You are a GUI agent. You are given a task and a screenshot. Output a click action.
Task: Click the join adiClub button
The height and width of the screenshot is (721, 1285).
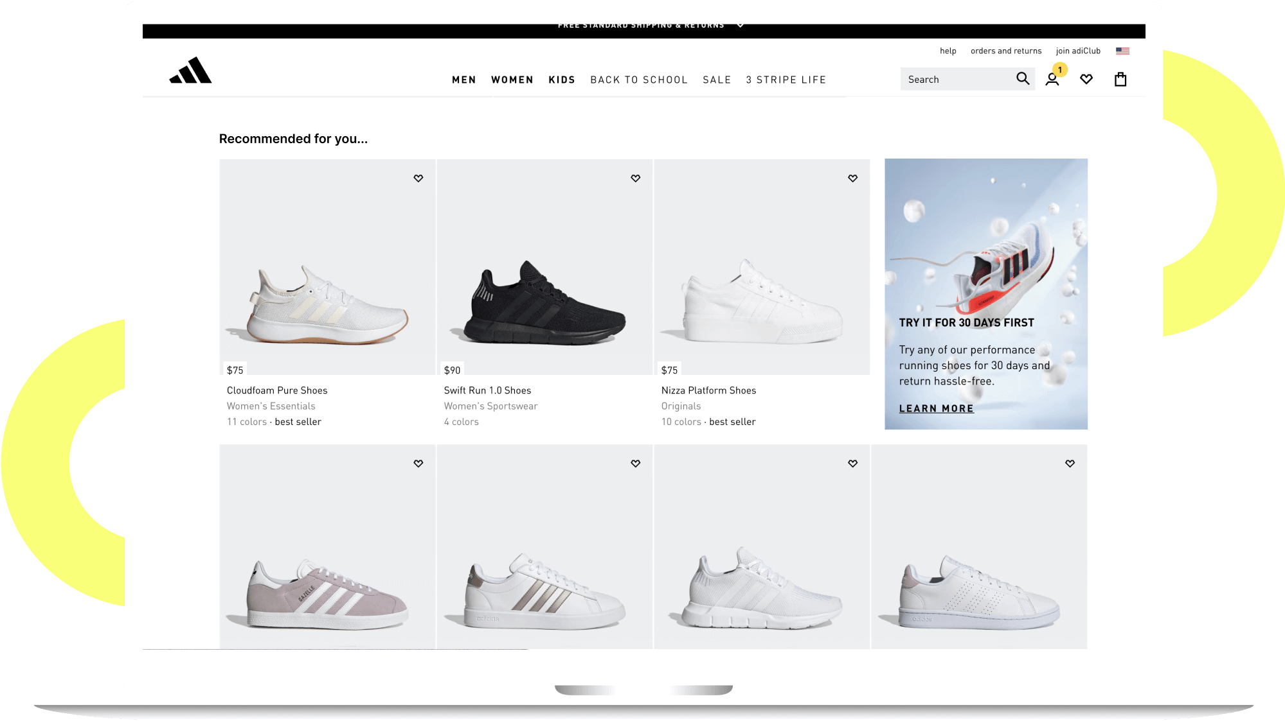point(1077,50)
